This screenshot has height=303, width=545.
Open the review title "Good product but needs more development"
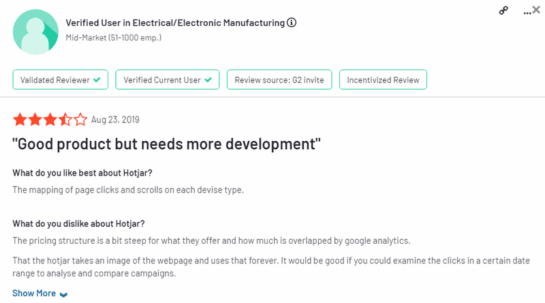167,144
